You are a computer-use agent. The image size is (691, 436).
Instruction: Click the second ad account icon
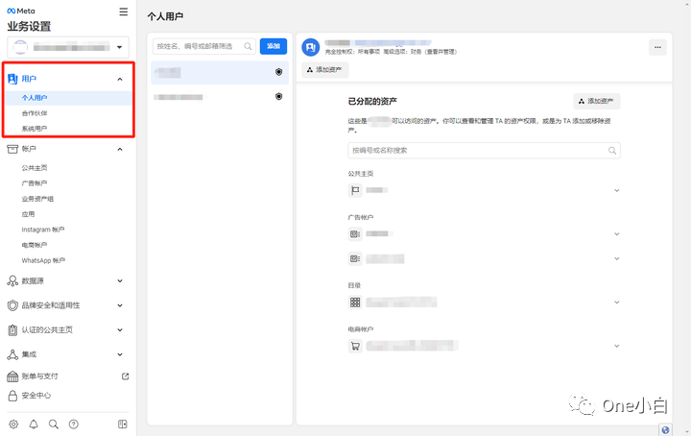(x=355, y=258)
